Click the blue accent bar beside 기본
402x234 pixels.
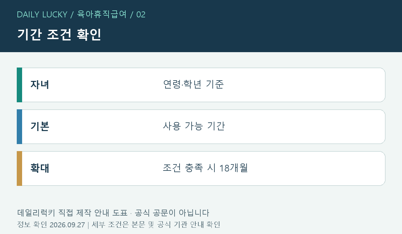pyautogui.click(x=19, y=127)
